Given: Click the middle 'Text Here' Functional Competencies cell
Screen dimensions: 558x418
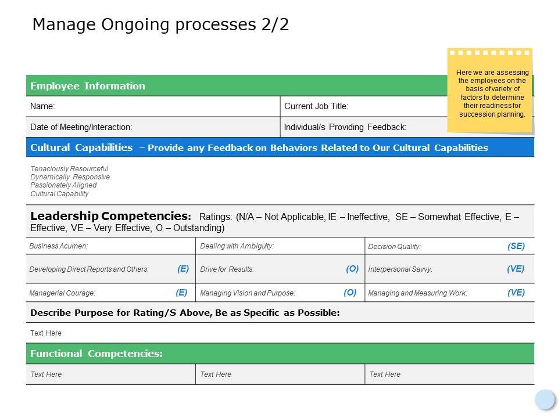Looking at the screenshot, I should coord(280,374).
